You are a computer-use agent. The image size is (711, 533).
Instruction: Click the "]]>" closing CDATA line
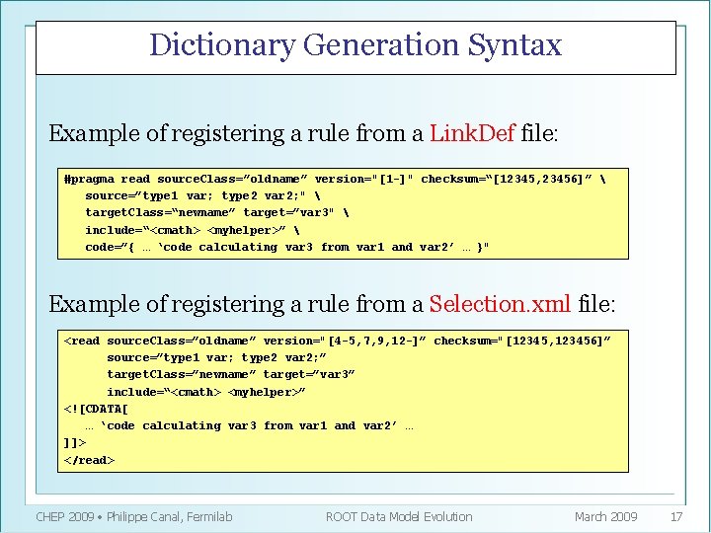[x=75, y=443]
